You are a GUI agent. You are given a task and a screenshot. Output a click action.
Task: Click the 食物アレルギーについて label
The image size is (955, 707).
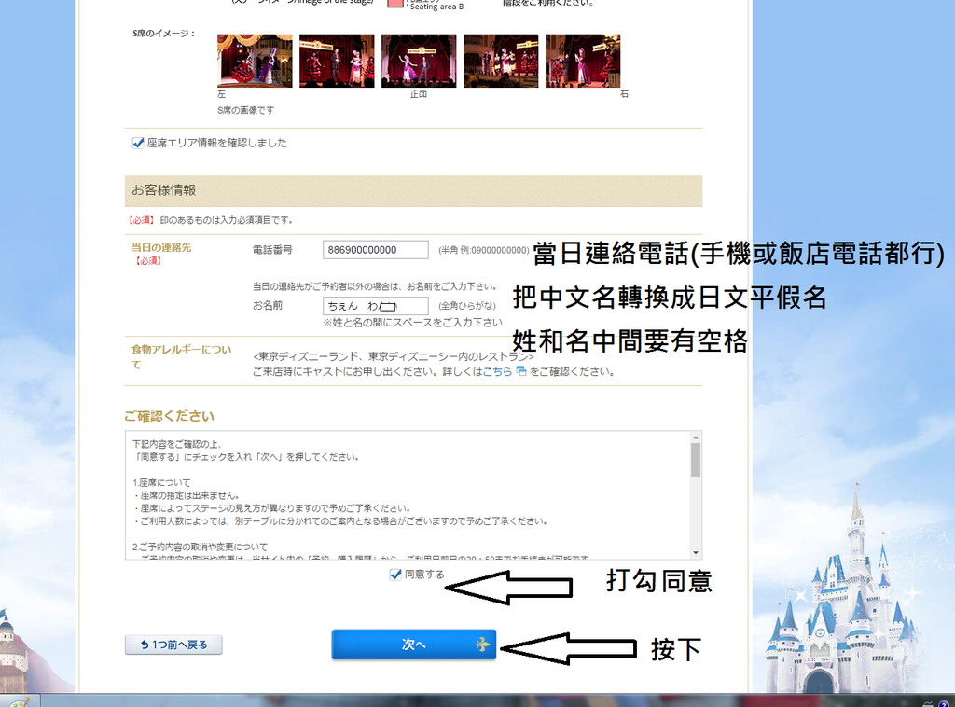pos(182,357)
